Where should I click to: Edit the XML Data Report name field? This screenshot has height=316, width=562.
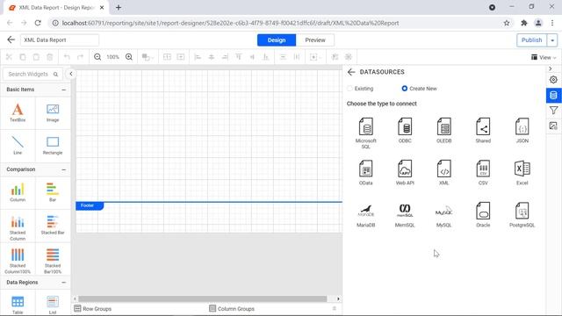coord(60,40)
